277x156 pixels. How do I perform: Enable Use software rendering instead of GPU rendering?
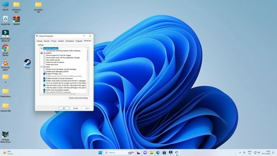click(44, 51)
